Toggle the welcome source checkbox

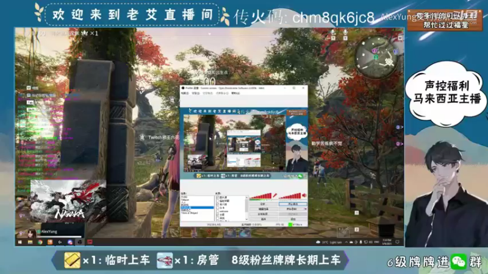click(218, 211)
